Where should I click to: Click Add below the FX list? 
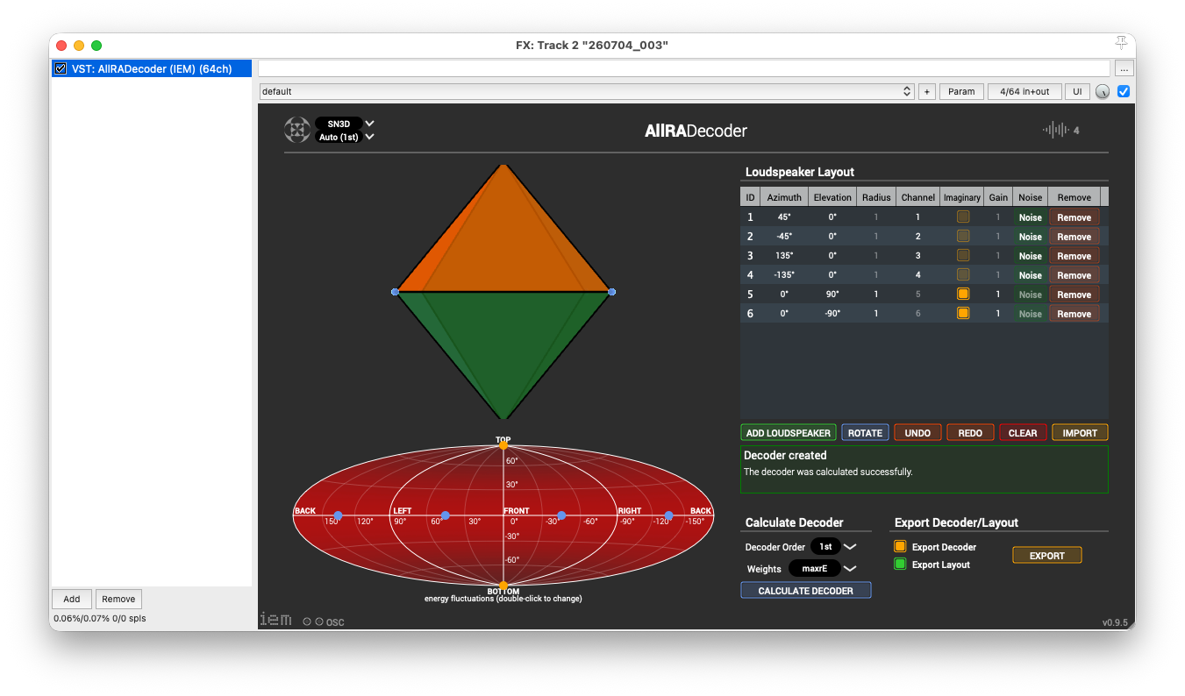pyautogui.click(x=72, y=600)
